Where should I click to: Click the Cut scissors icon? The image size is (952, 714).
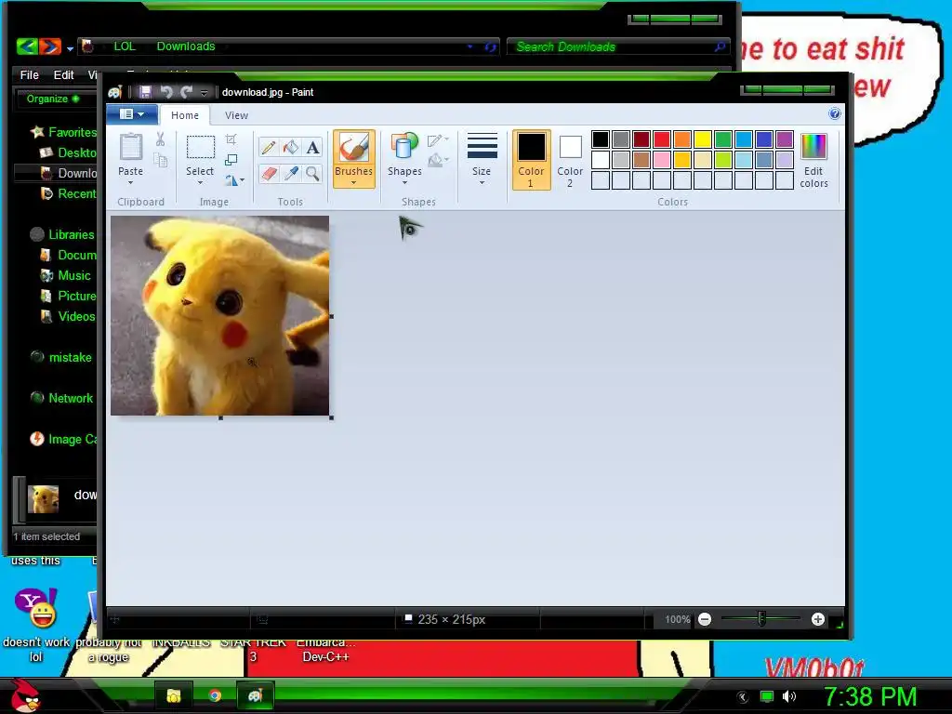coord(160,139)
